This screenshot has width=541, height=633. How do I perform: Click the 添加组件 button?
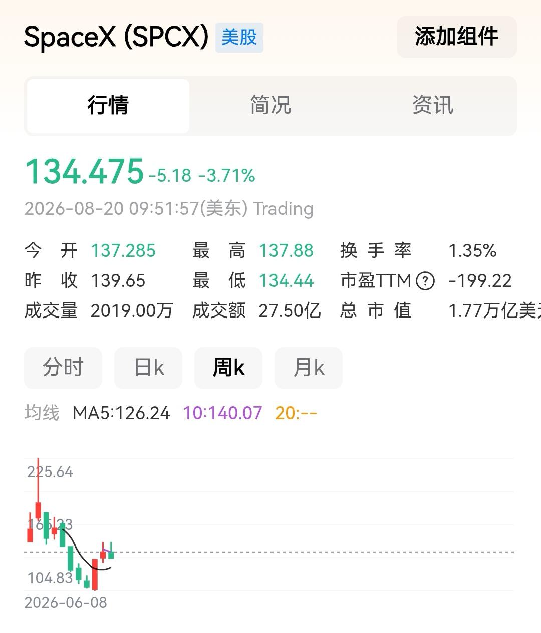tap(457, 37)
